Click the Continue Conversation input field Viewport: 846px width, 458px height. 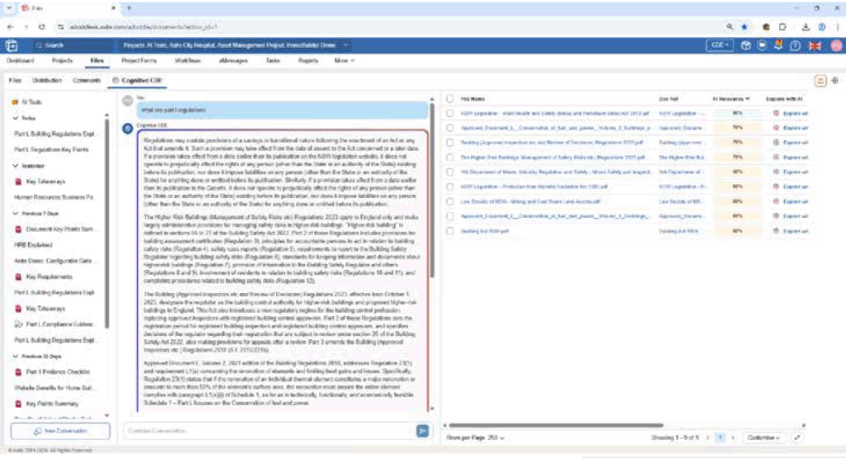264,430
